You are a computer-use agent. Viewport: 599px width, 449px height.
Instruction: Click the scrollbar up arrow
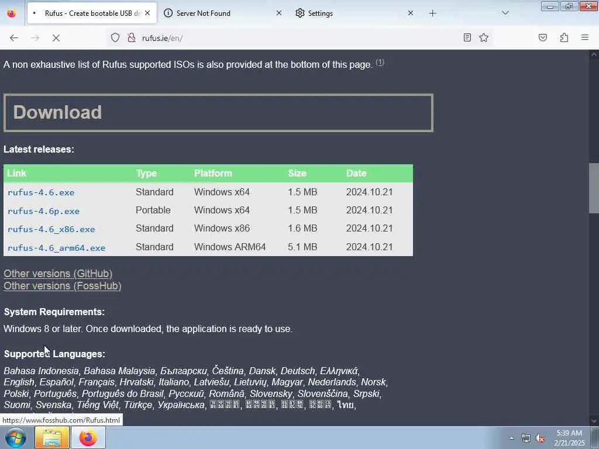(594, 54)
